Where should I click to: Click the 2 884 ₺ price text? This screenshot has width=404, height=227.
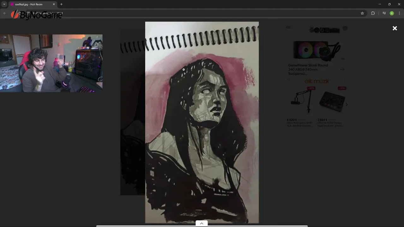[x=323, y=120]
